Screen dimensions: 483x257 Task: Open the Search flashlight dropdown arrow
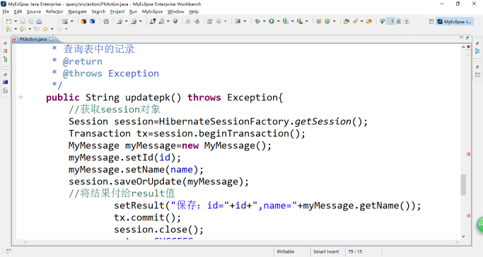[x=361, y=21]
